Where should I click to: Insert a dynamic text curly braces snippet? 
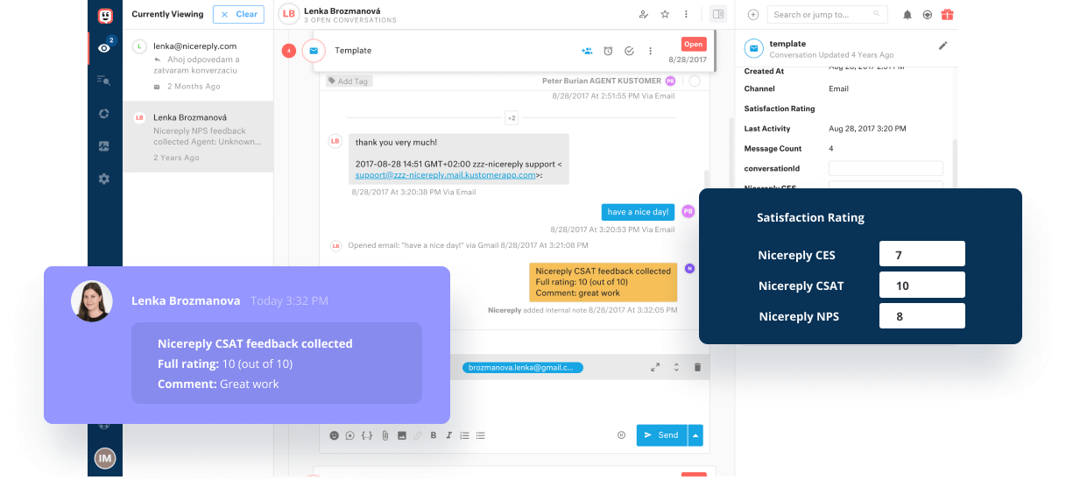367,435
